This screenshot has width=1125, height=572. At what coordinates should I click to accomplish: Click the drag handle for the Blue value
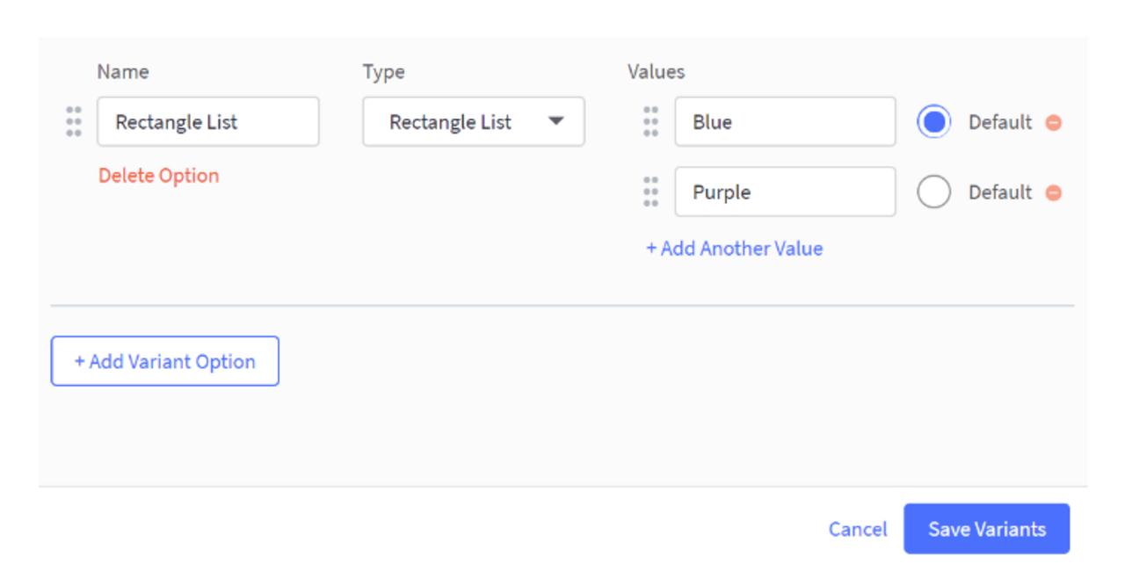tap(650, 122)
